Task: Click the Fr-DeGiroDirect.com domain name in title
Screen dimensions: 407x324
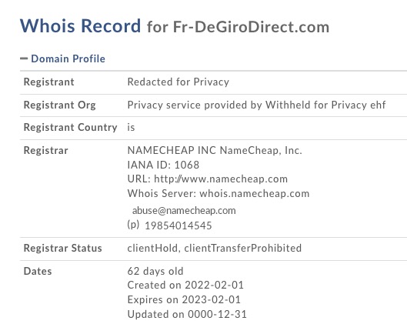Action: (x=251, y=27)
